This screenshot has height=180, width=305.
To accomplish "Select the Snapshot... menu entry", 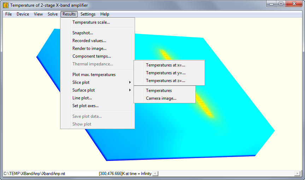I will click(98, 33).
